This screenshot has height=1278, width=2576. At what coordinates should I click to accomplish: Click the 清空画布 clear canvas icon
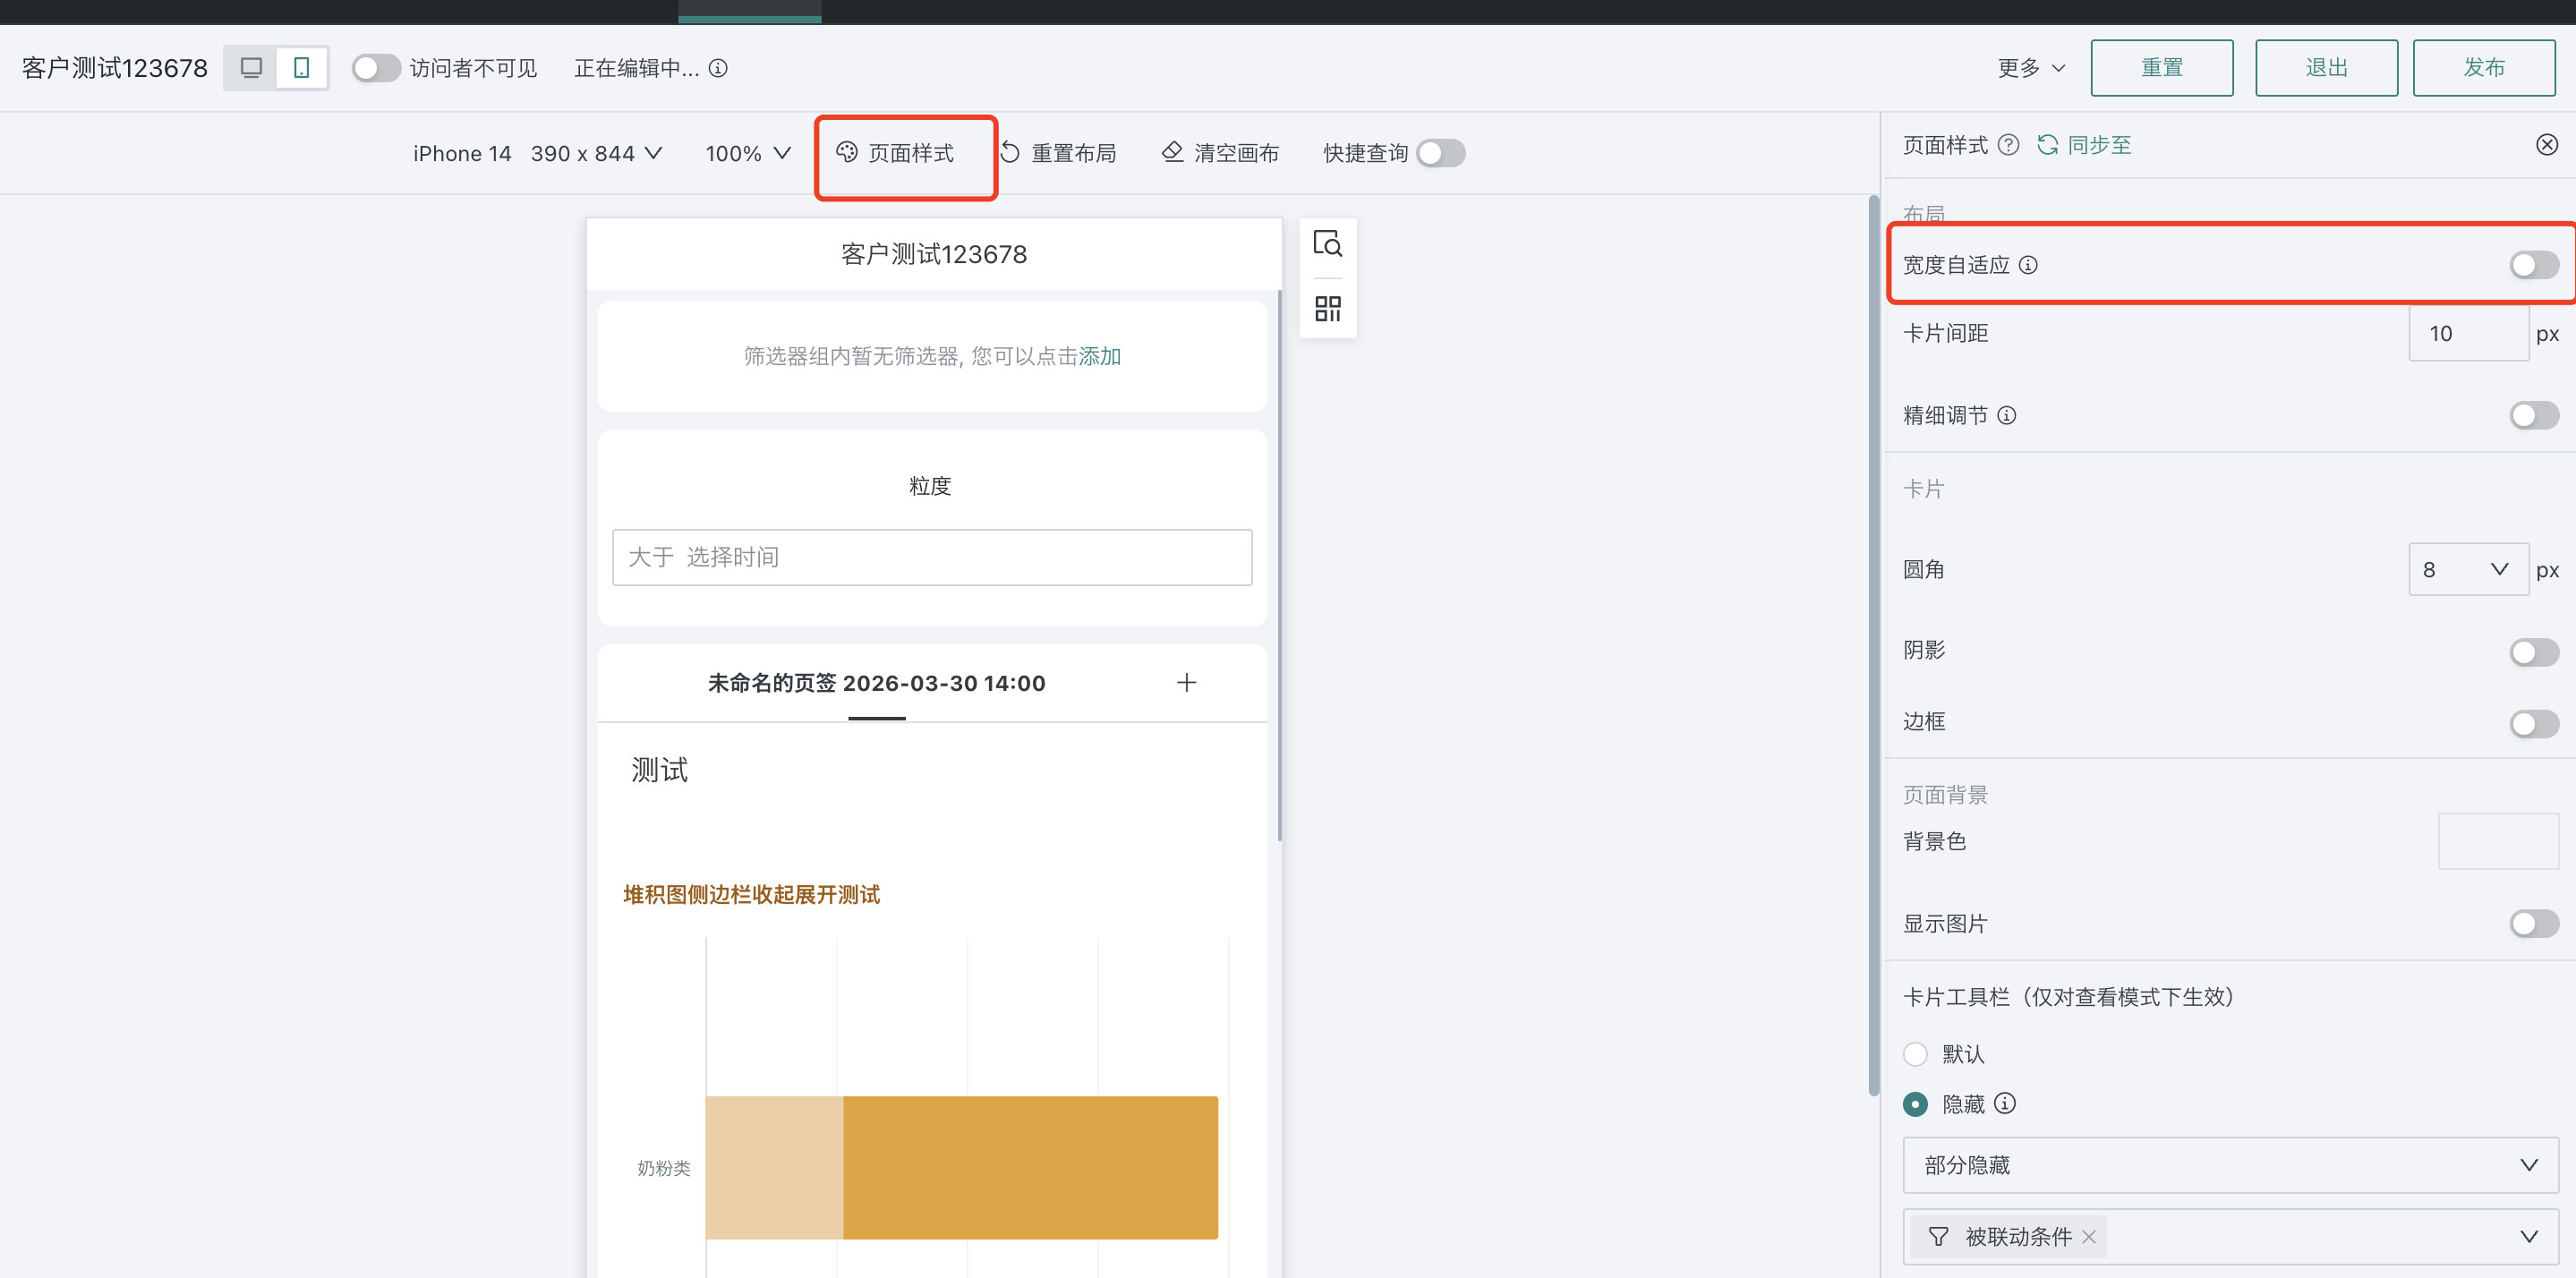(x=1170, y=152)
